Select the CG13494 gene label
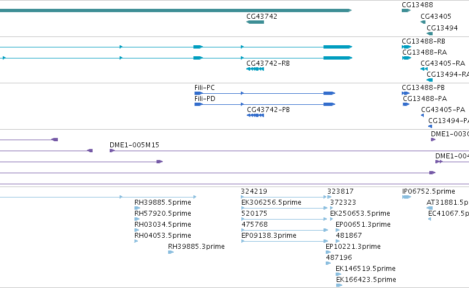Viewport: 469px width, 288px height. (442, 28)
